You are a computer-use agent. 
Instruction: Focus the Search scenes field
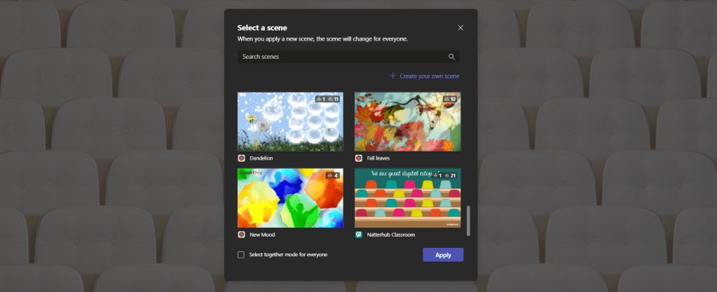coord(342,57)
